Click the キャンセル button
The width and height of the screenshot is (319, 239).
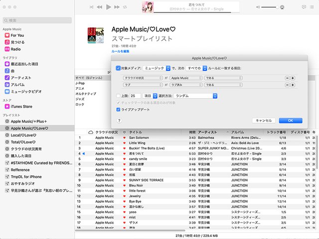pyautogui.click(x=264, y=120)
